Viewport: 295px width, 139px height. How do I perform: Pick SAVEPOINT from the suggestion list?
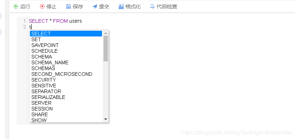(x=66, y=45)
